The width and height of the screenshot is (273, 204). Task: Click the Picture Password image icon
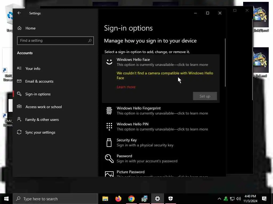point(109,174)
